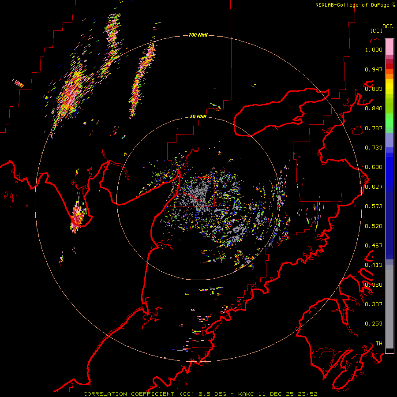Click the 0.787 value on the color scale
397x397 pixels.
[374, 128]
